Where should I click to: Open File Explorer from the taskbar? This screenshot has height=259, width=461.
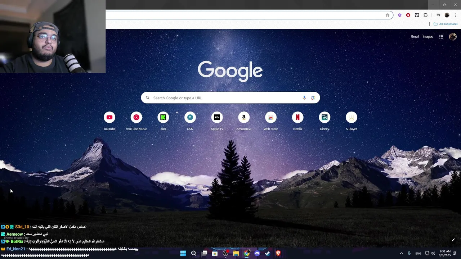[236, 253]
